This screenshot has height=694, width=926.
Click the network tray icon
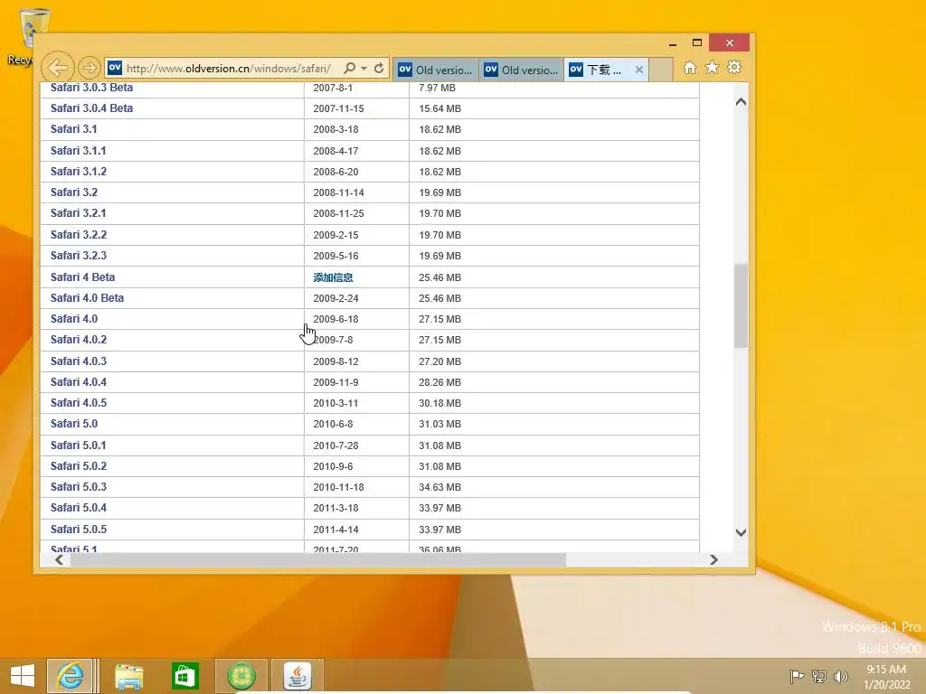pos(819,676)
